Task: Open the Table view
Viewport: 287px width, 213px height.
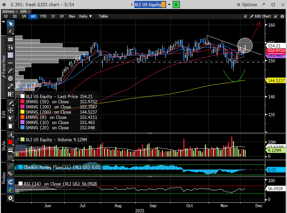Action: [x=103, y=16]
